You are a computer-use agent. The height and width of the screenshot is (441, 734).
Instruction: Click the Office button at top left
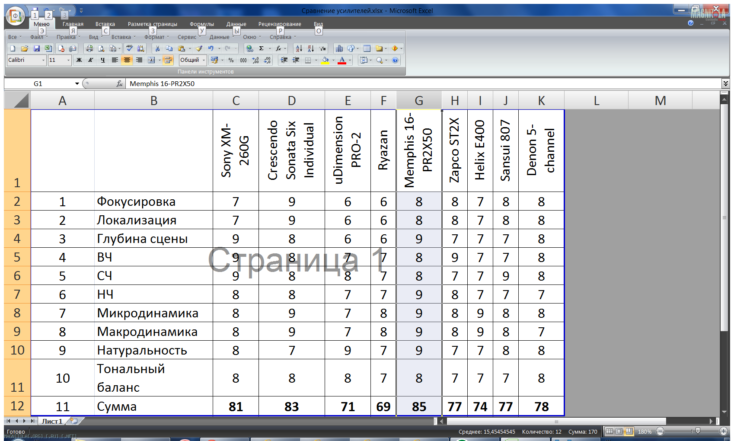coord(16,16)
